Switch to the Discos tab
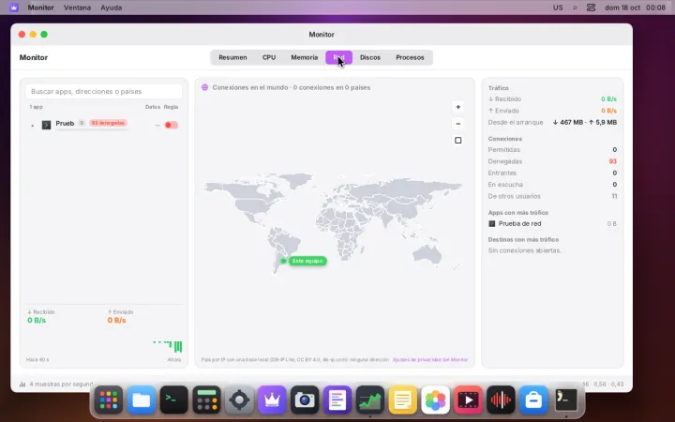The width and height of the screenshot is (675, 422). click(370, 57)
